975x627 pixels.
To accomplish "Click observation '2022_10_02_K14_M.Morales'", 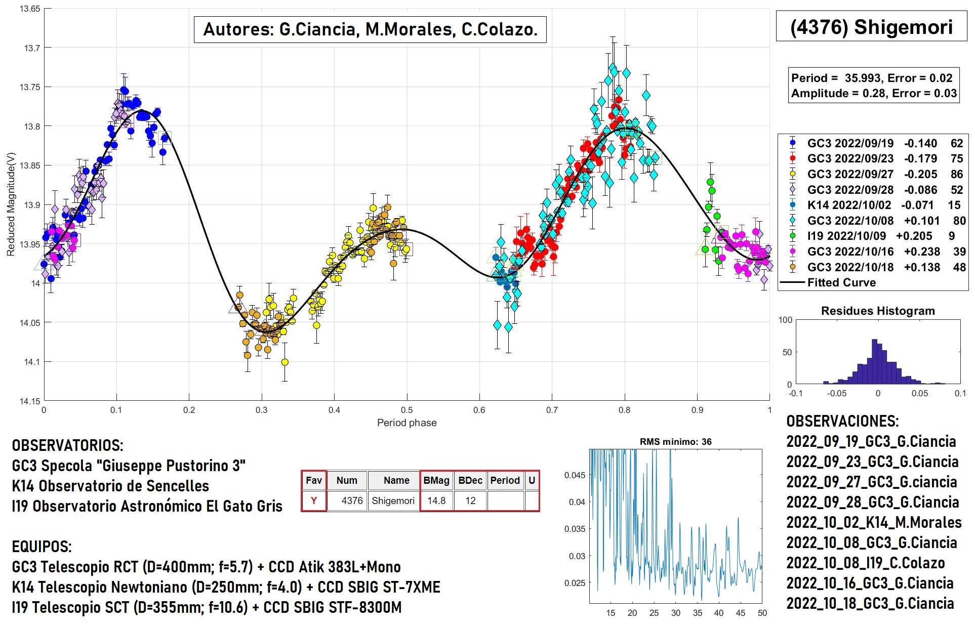I will [x=874, y=523].
